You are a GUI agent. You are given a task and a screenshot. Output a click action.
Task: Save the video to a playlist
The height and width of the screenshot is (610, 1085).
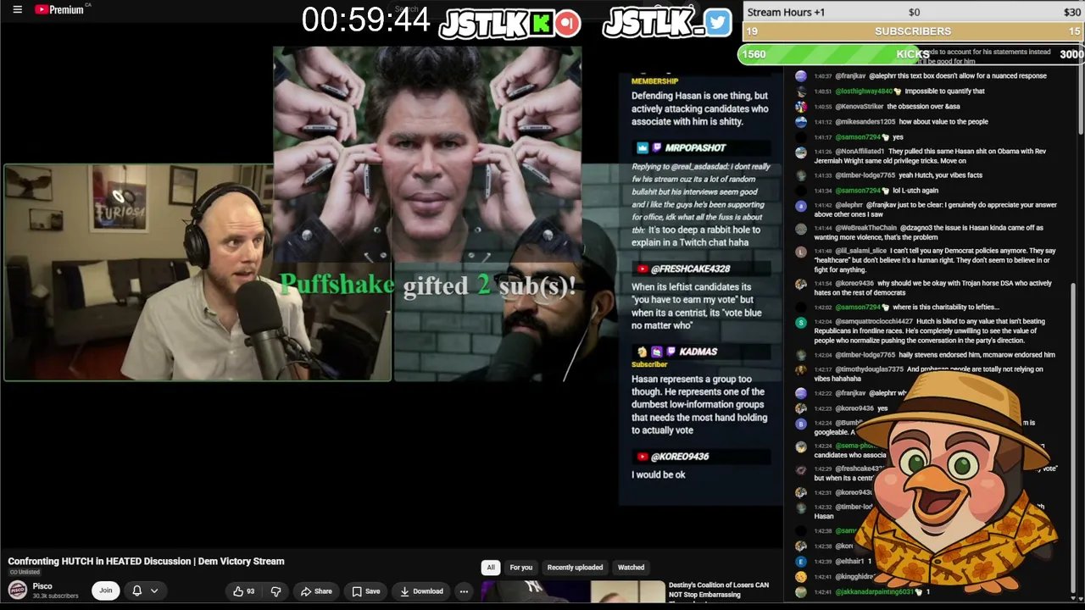pyautogui.click(x=366, y=591)
